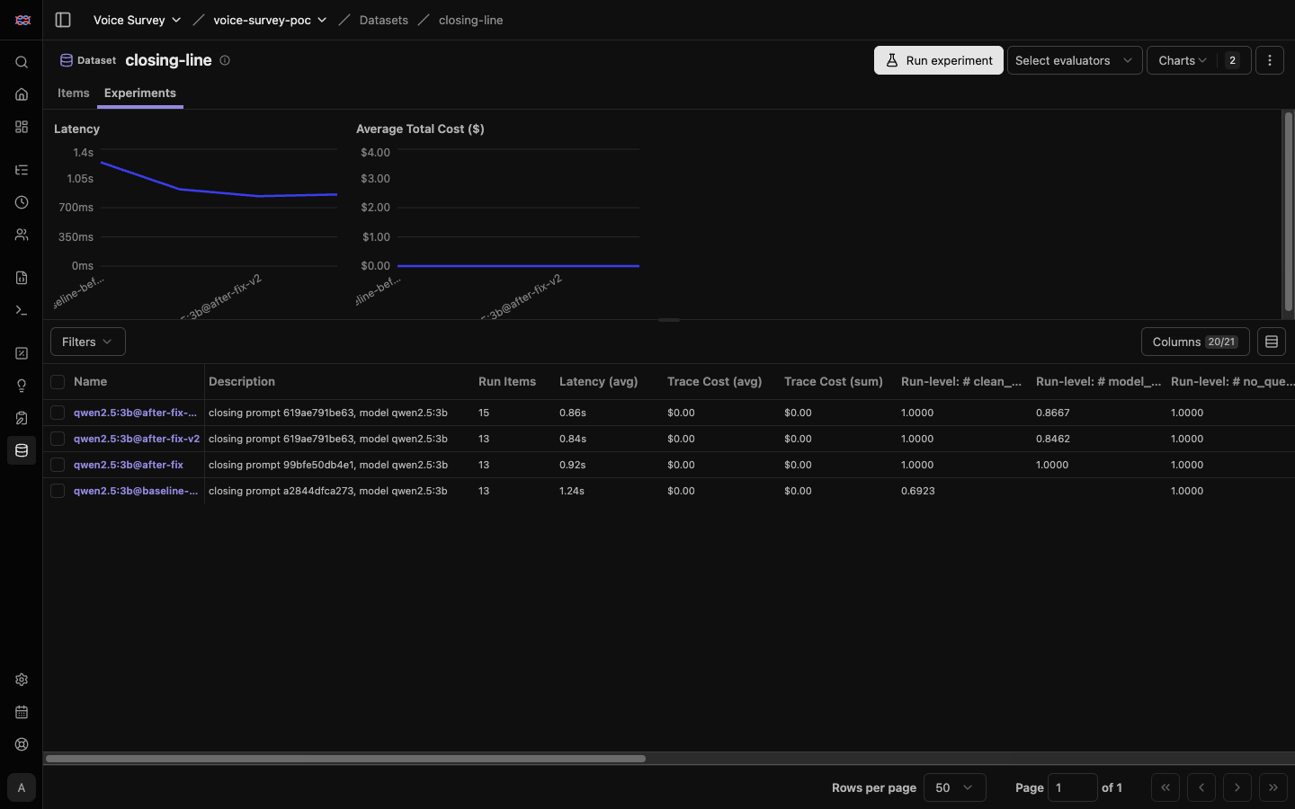This screenshot has width=1295, height=809.
Task: Open the Select evaluators dropdown
Action: click(x=1075, y=60)
